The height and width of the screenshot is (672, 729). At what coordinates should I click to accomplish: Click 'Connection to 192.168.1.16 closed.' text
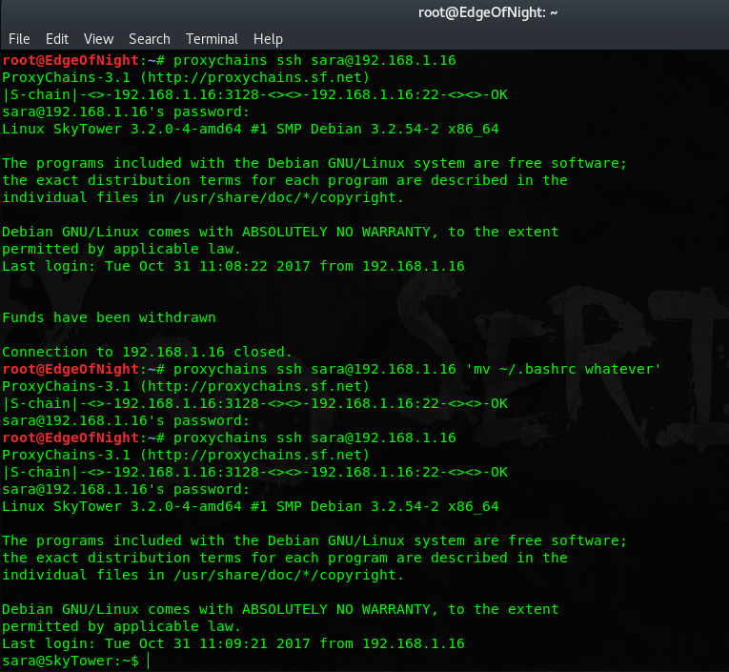point(147,352)
